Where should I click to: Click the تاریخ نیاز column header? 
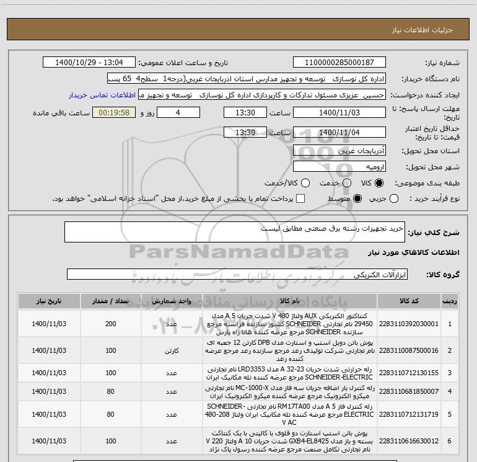[49, 301]
